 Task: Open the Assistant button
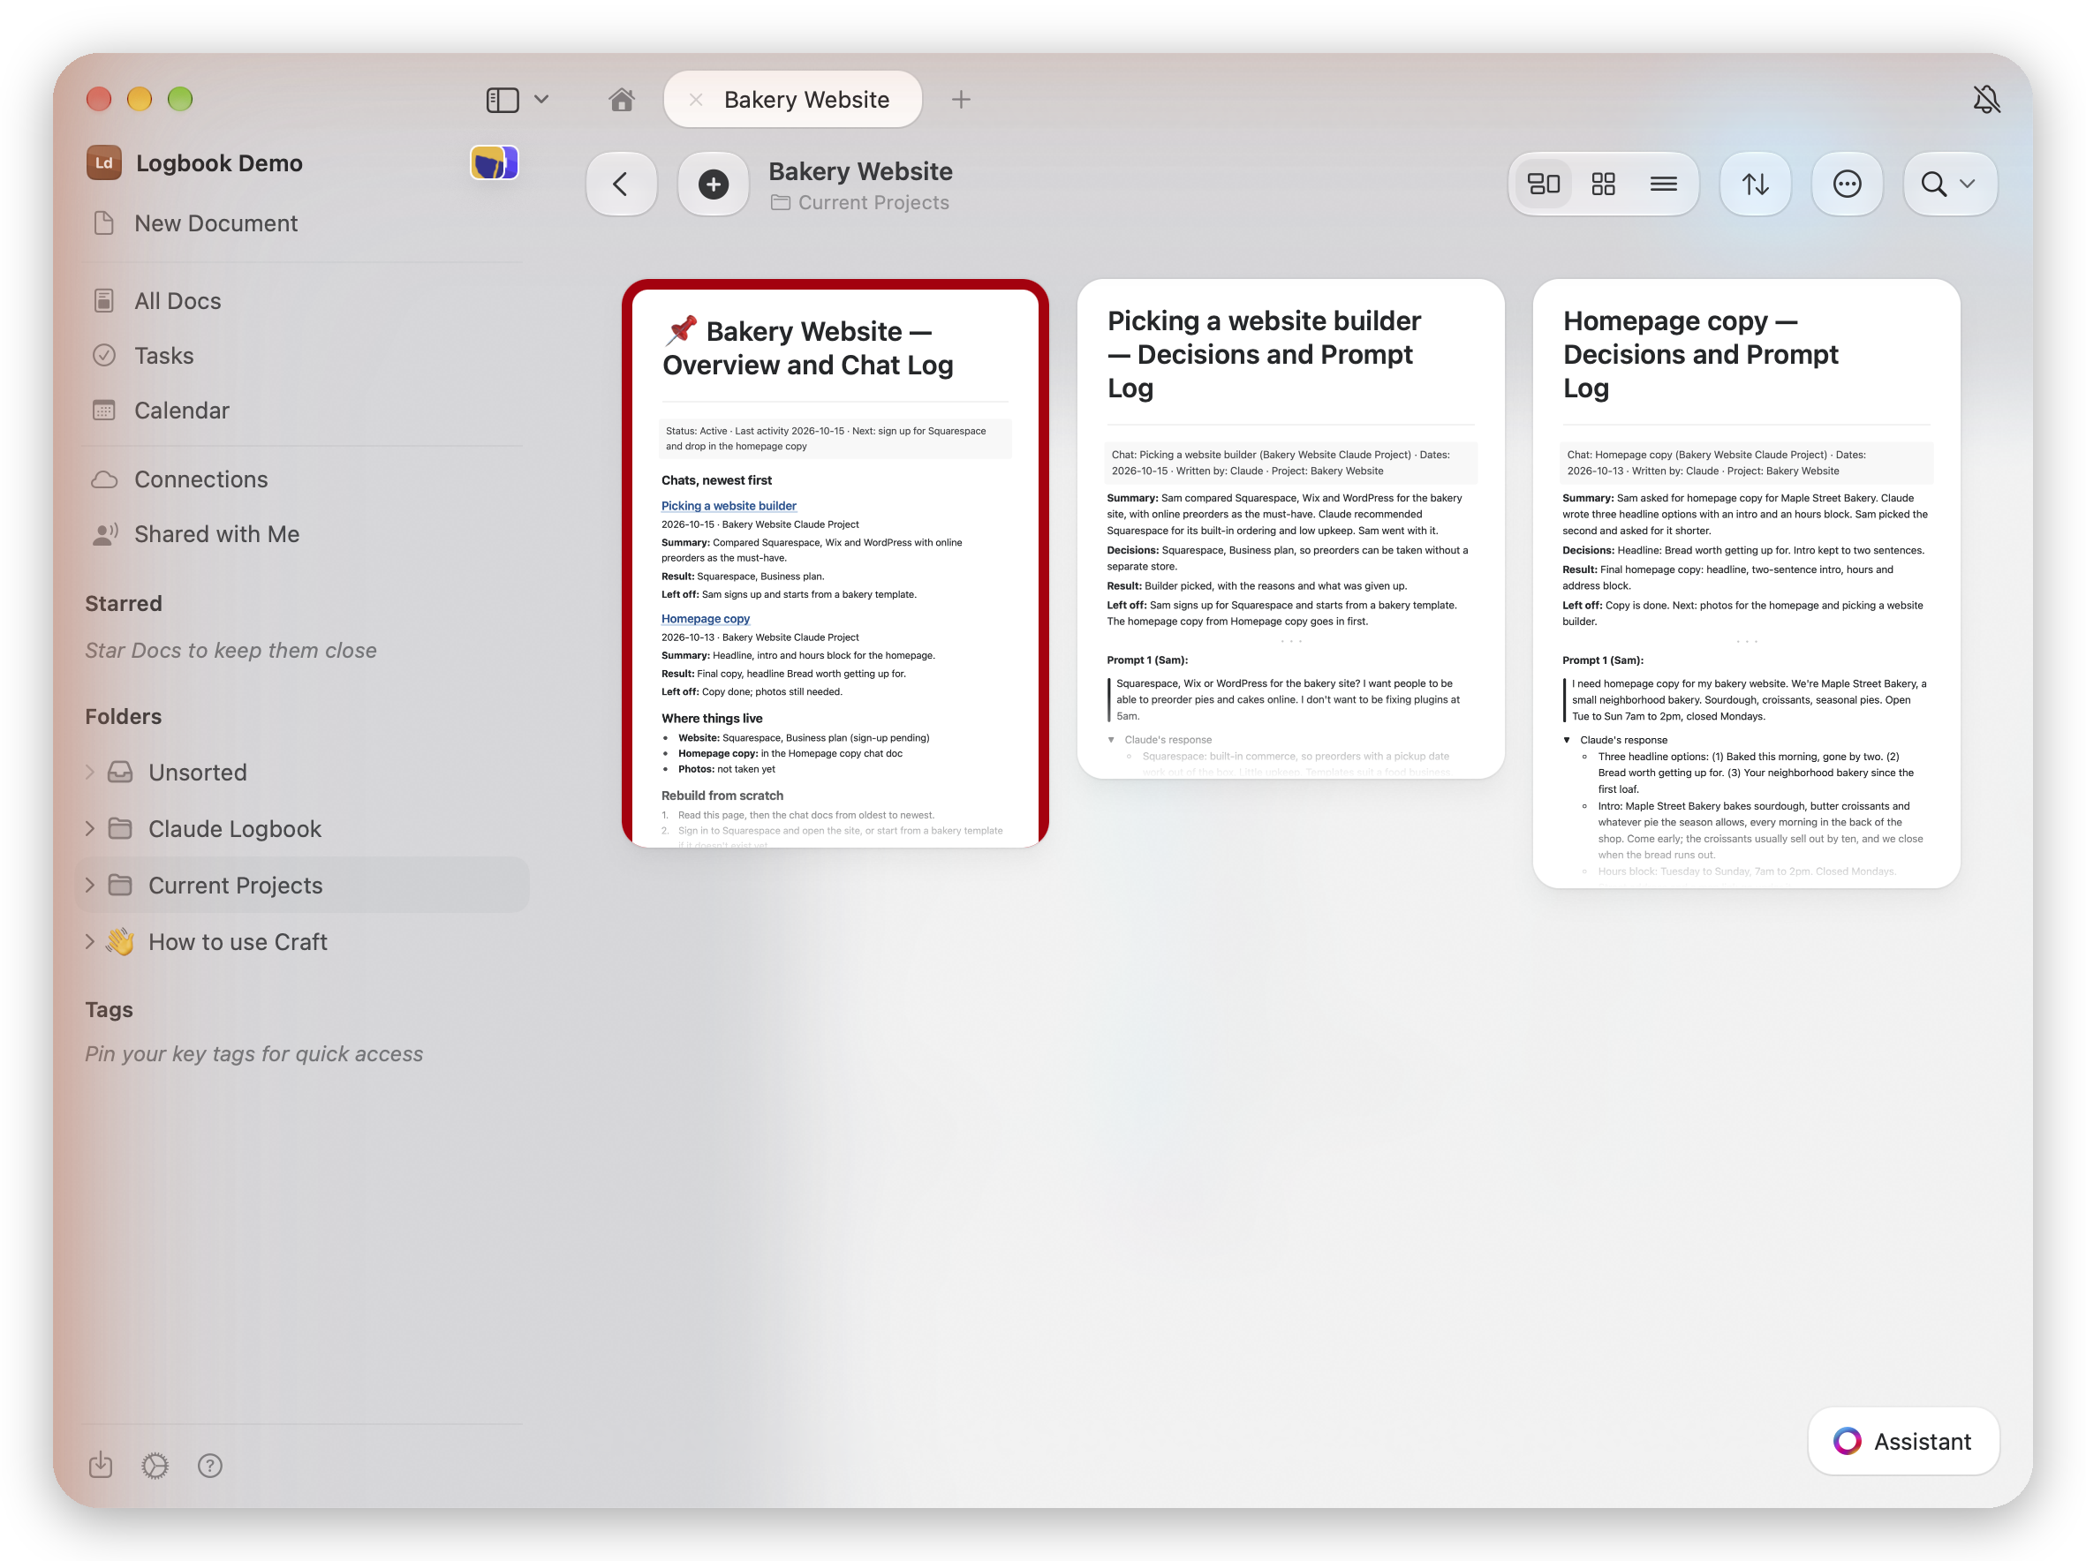tap(1903, 1441)
